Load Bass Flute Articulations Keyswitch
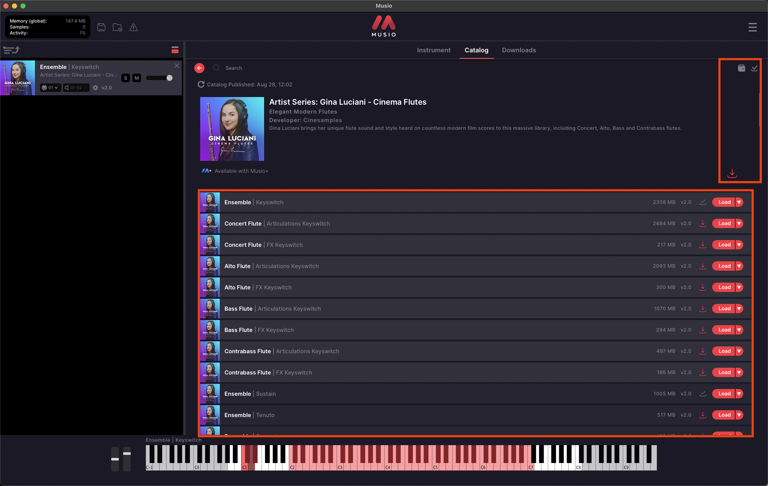Screen dimensions: 768x486 point(724,309)
